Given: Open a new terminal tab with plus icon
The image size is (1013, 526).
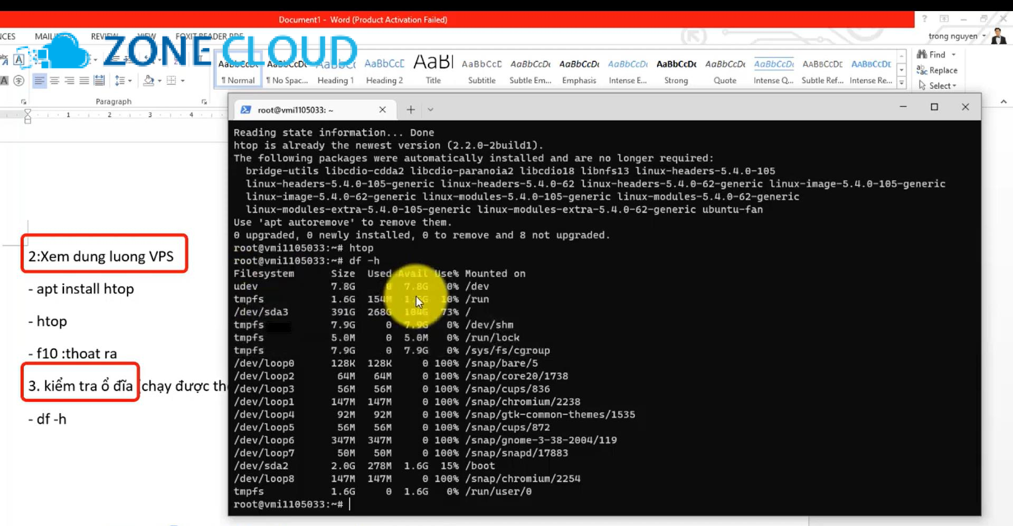Looking at the screenshot, I should pos(411,109).
